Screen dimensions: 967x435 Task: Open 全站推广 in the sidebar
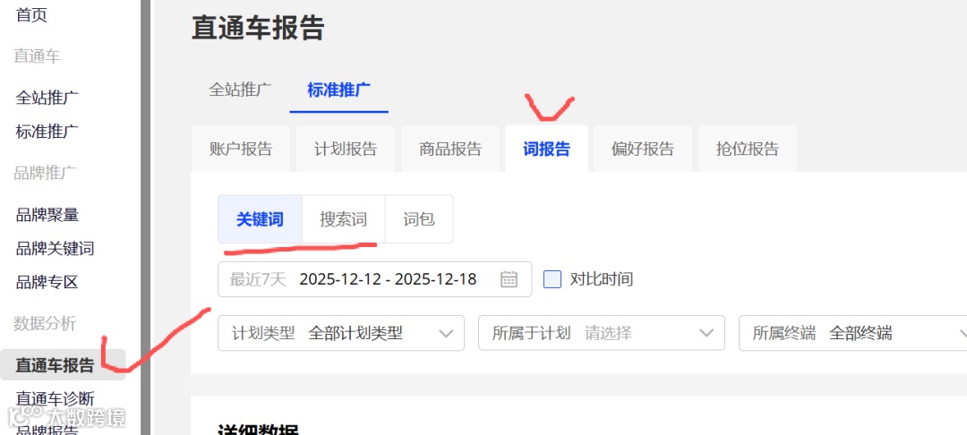coord(47,98)
